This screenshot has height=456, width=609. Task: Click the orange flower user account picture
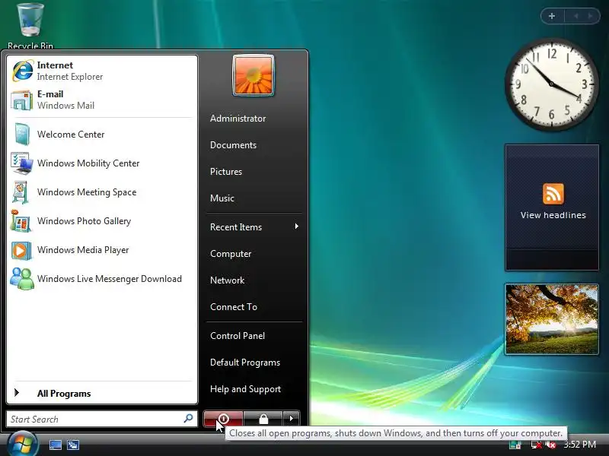[x=253, y=75]
